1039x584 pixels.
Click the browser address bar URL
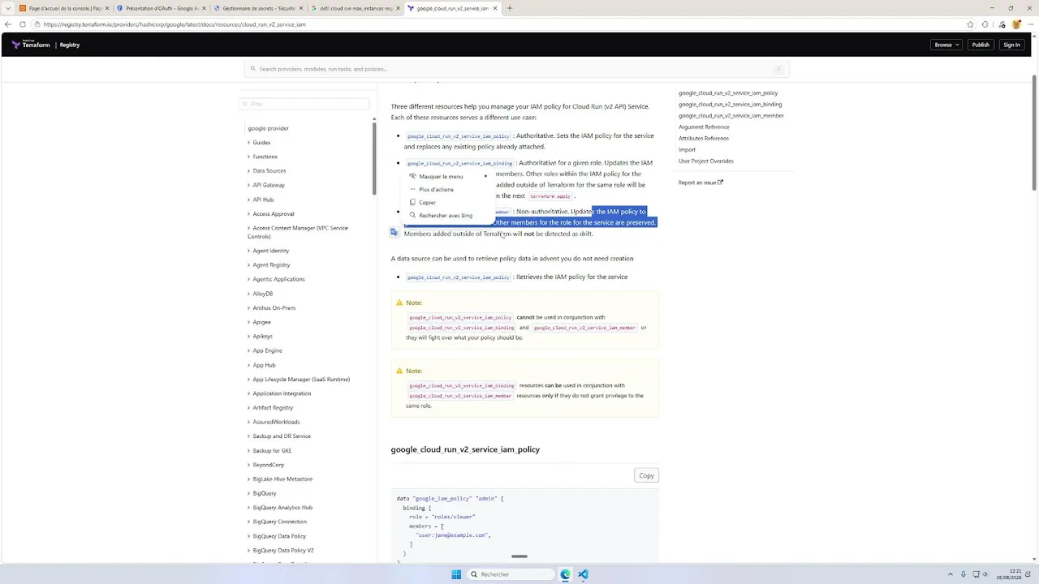tap(175, 24)
